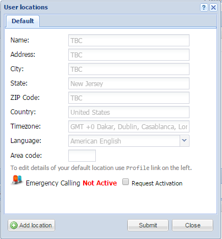Enable the Request Activation checkbox
This screenshot has height=239, width=222.
126,182
